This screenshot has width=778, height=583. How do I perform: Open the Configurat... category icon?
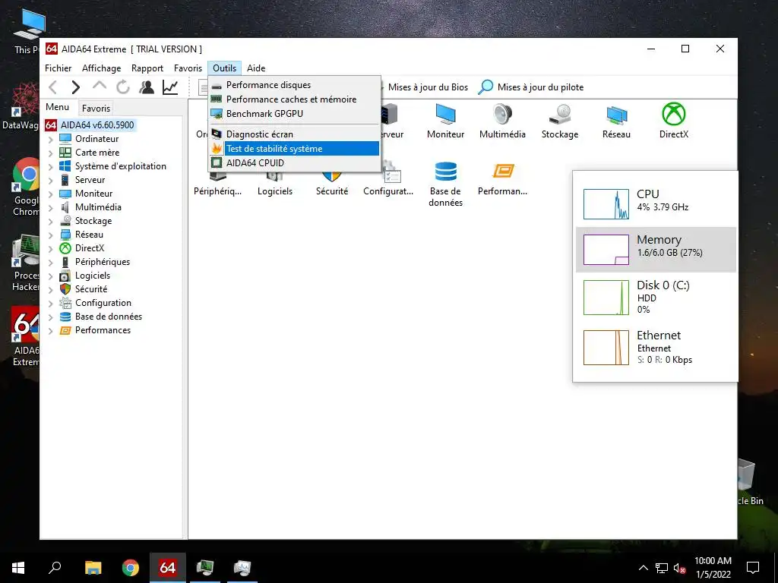388,179
